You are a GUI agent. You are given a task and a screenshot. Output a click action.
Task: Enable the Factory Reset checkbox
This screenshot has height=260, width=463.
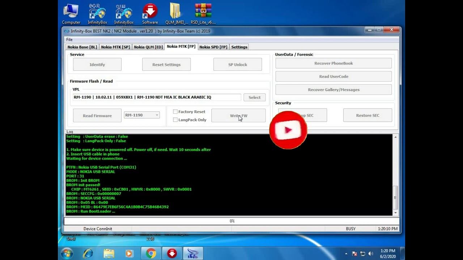[175, 112]
